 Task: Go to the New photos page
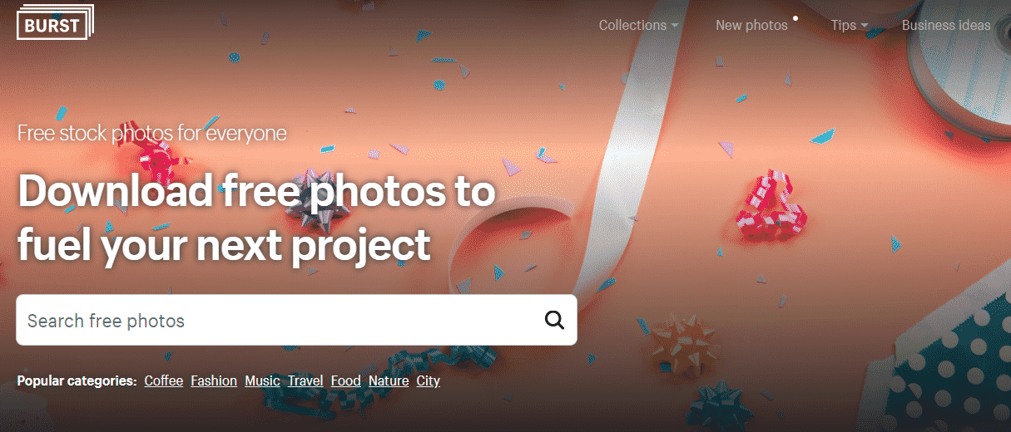(751, 25)
